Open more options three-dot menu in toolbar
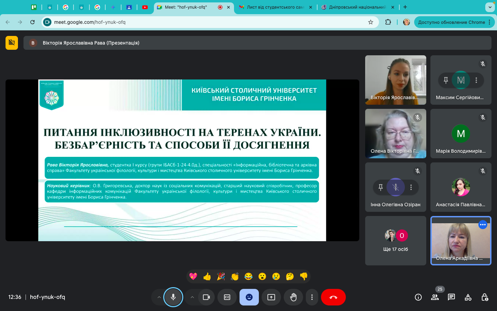Screen dimensions: 497x311 point(312,297)
